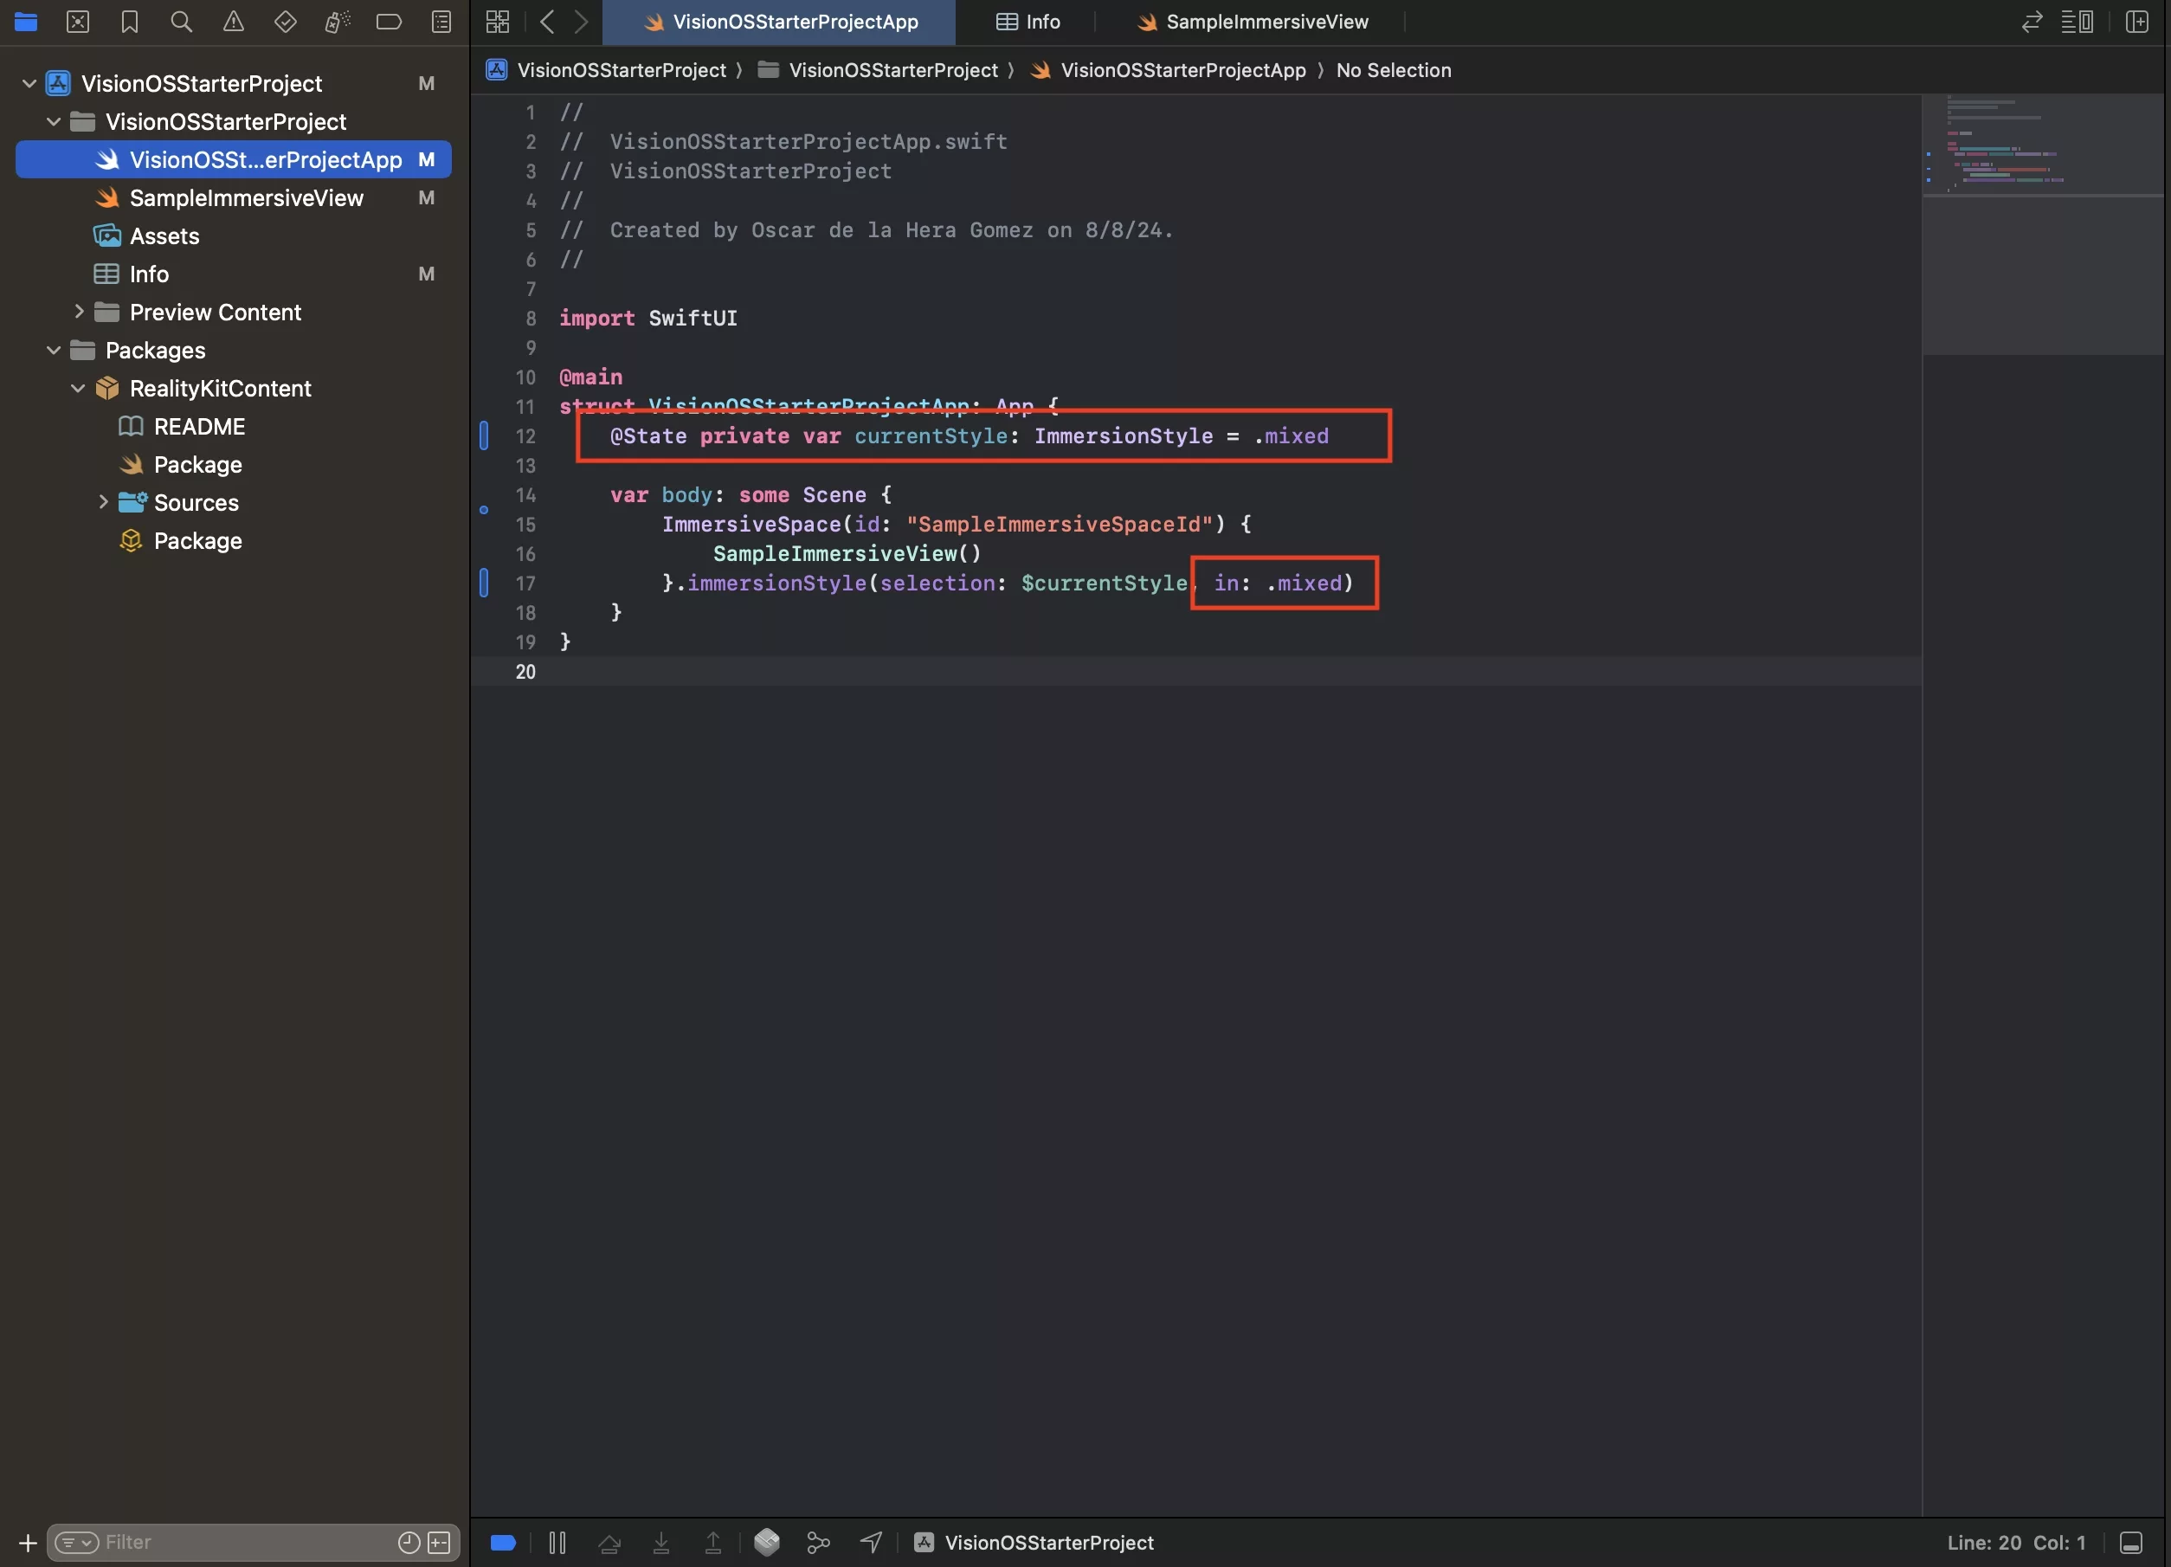Click the run destination scheme icon
This screenshot has width=2171, height=1567.
pos(922,1540)
